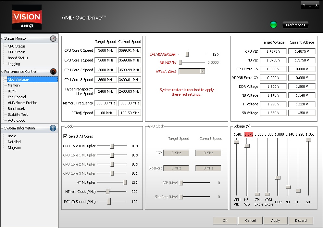Click the OK button
The height and width of the screenshot is (228, 323).
[225, 221]
